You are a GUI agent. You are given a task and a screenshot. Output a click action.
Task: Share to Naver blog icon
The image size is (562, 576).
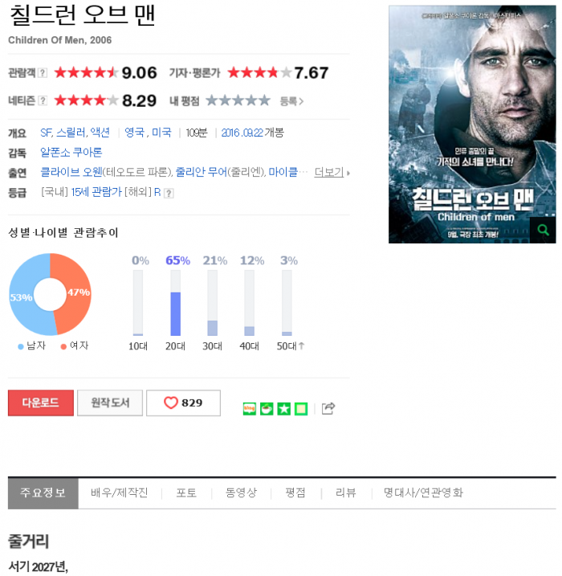coord(249,408)
